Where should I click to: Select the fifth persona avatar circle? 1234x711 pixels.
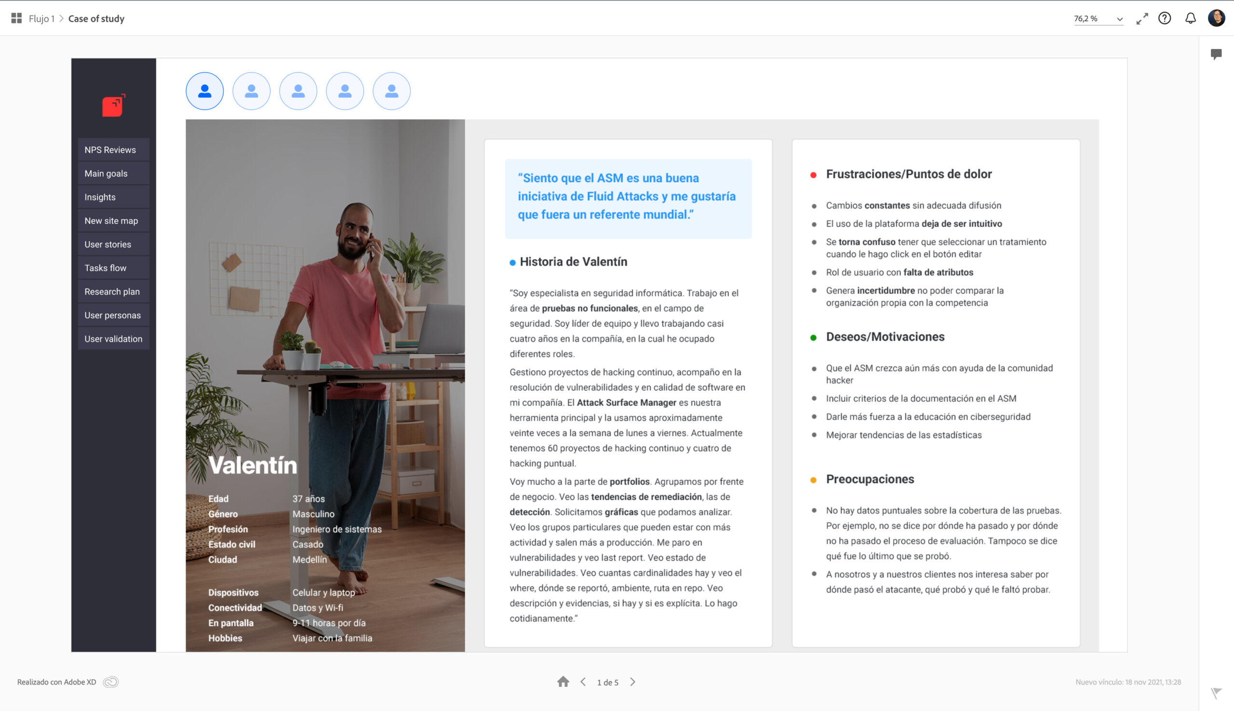(391, 91)
